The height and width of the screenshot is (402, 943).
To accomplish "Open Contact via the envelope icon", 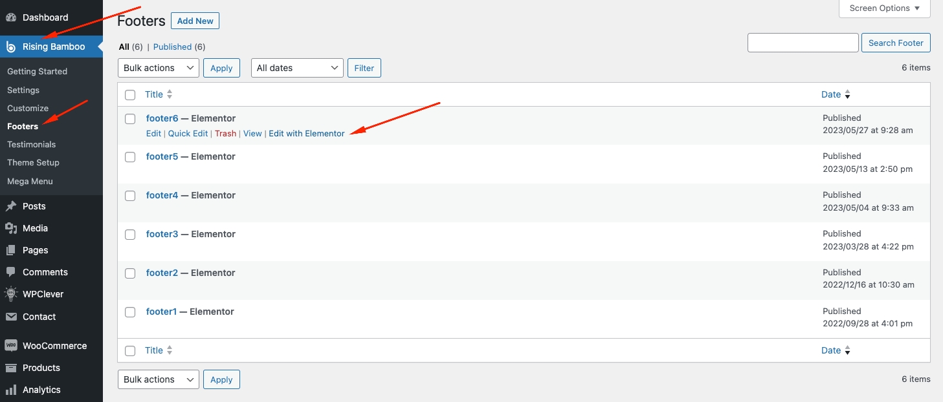I will click(x=11, y=317).
